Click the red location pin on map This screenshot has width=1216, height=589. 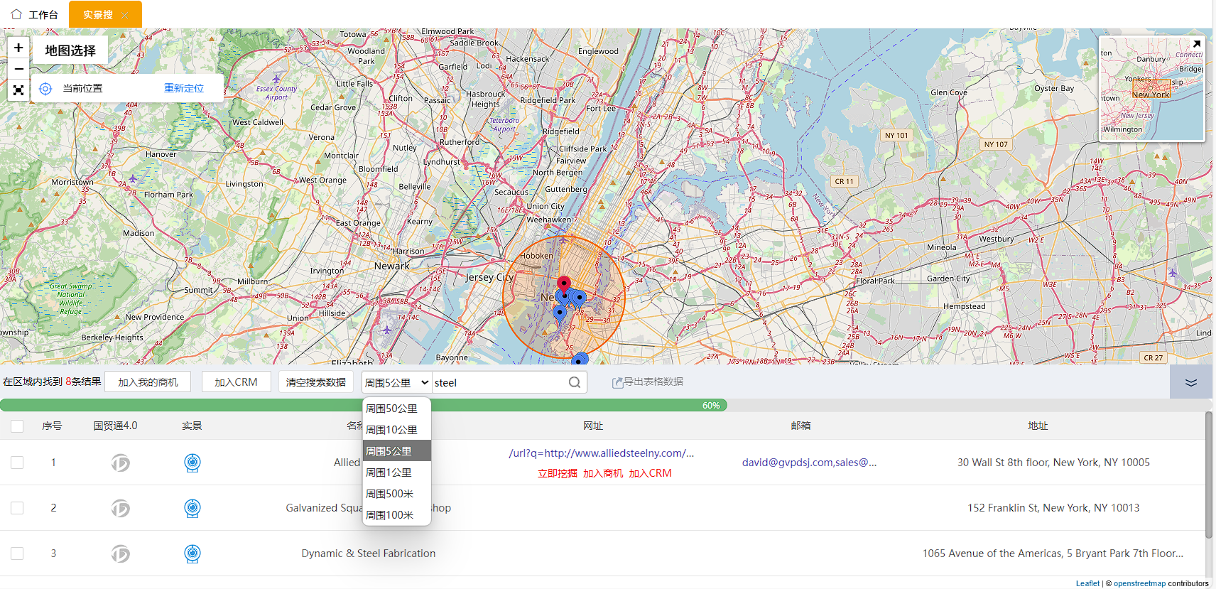(564, 283)
